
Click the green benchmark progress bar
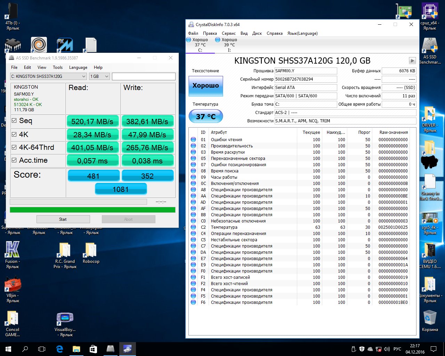[x=92, y=210]
